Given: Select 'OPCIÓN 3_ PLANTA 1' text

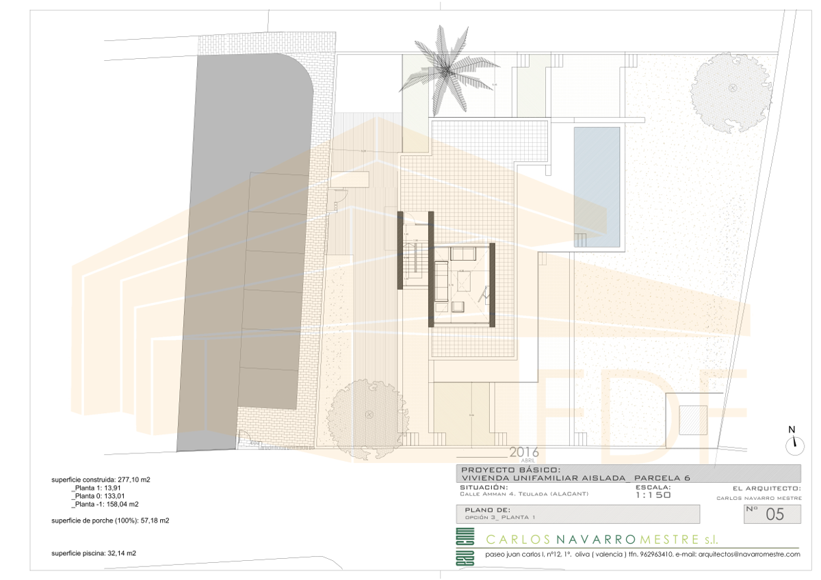Looking at the screenshot, I should (x=499, y=518).
